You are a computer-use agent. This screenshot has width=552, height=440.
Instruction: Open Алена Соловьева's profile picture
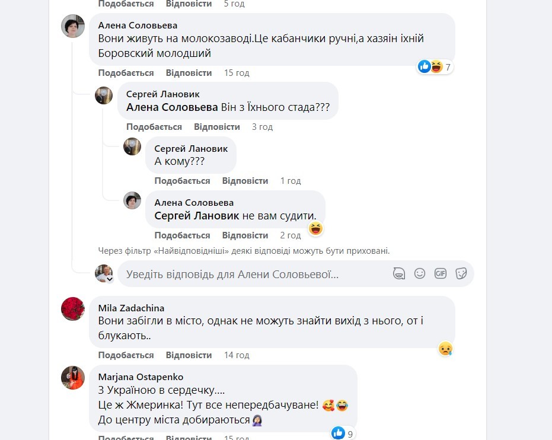74,26
